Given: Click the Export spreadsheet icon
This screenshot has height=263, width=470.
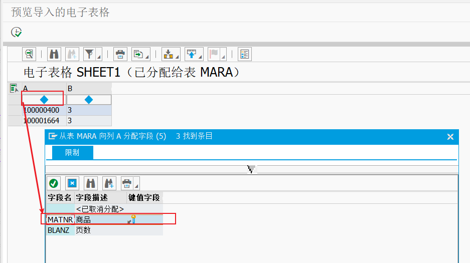Looking at the screenshot, I should pyautogui.click(x=138, y=54).
